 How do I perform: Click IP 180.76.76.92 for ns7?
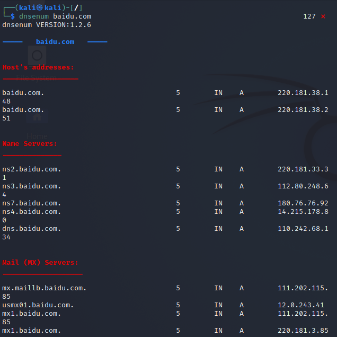tap(303, 203)
